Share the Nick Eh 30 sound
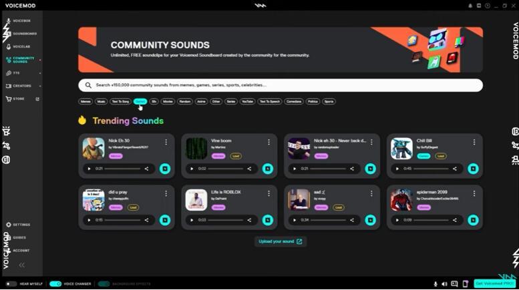519x290 pixels. click(x=146, y=169)
